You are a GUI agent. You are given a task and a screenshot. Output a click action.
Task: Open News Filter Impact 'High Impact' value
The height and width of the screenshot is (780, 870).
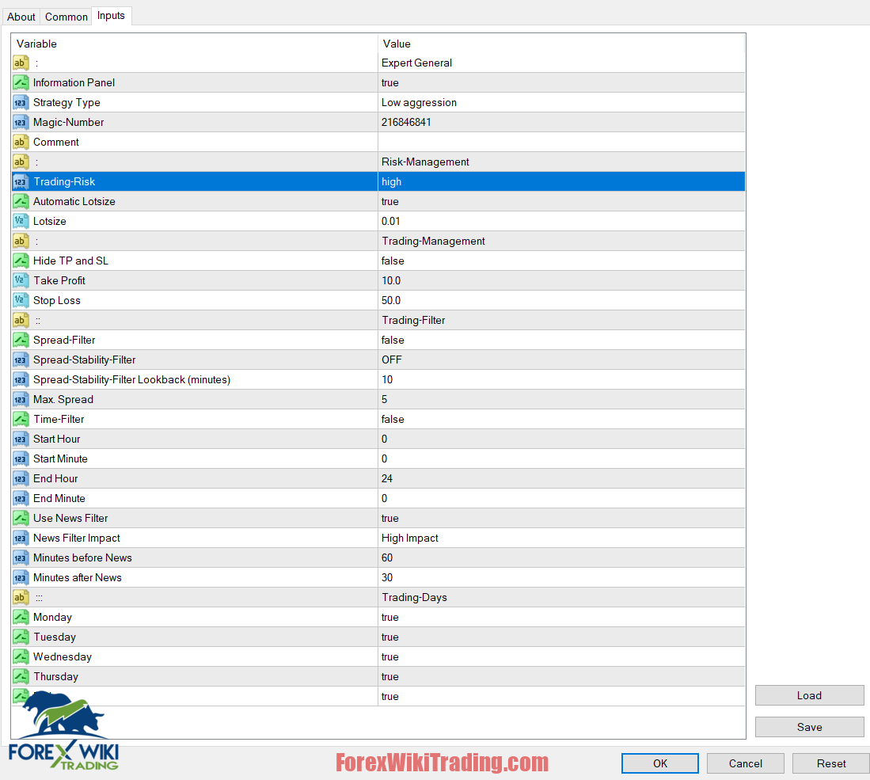click(x=561, y=538)
